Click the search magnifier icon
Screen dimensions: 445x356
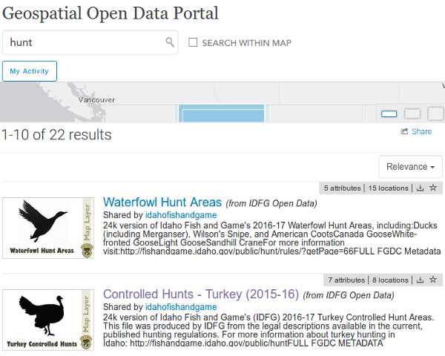click(x=170, y=42)
